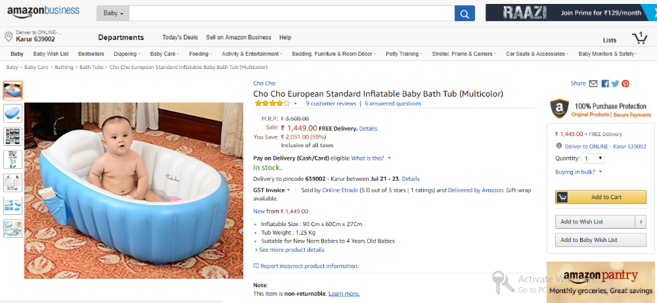Share product on Facebook
The image size is (657, 303).
pyautogui.click(x=604, y=83)
